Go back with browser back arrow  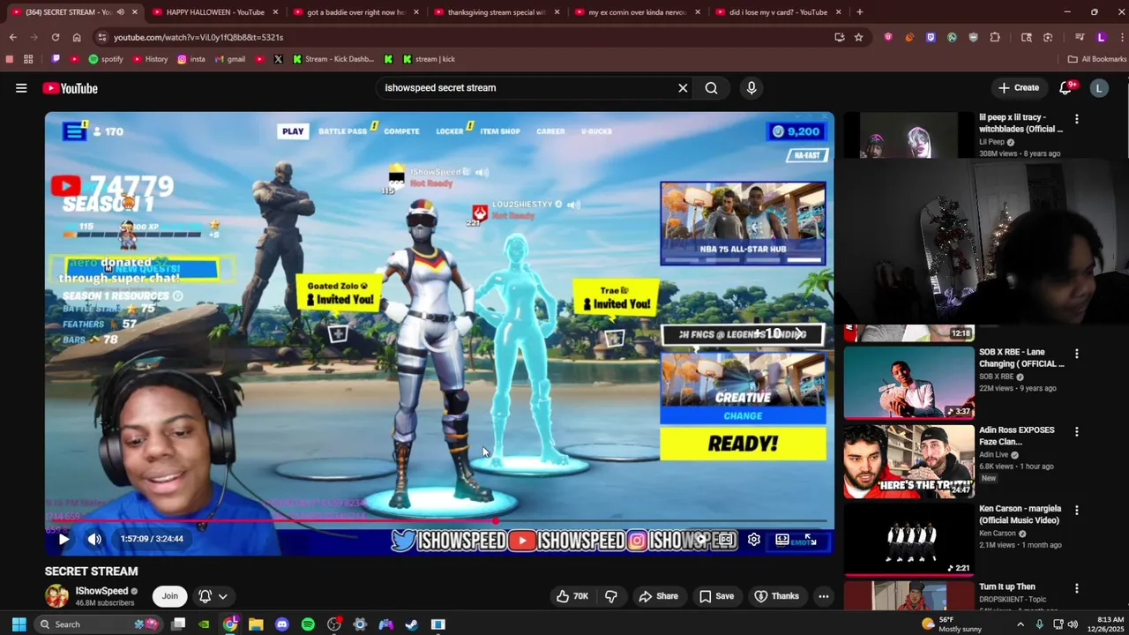pyautogui.click(x=13, y=37)
